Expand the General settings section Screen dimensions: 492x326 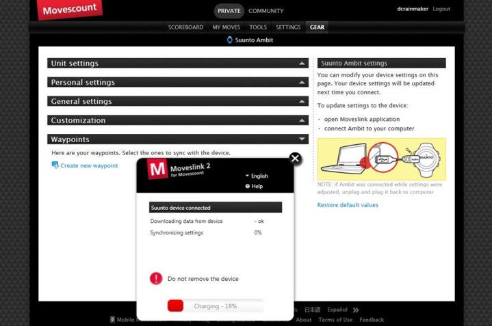(178, 101)
